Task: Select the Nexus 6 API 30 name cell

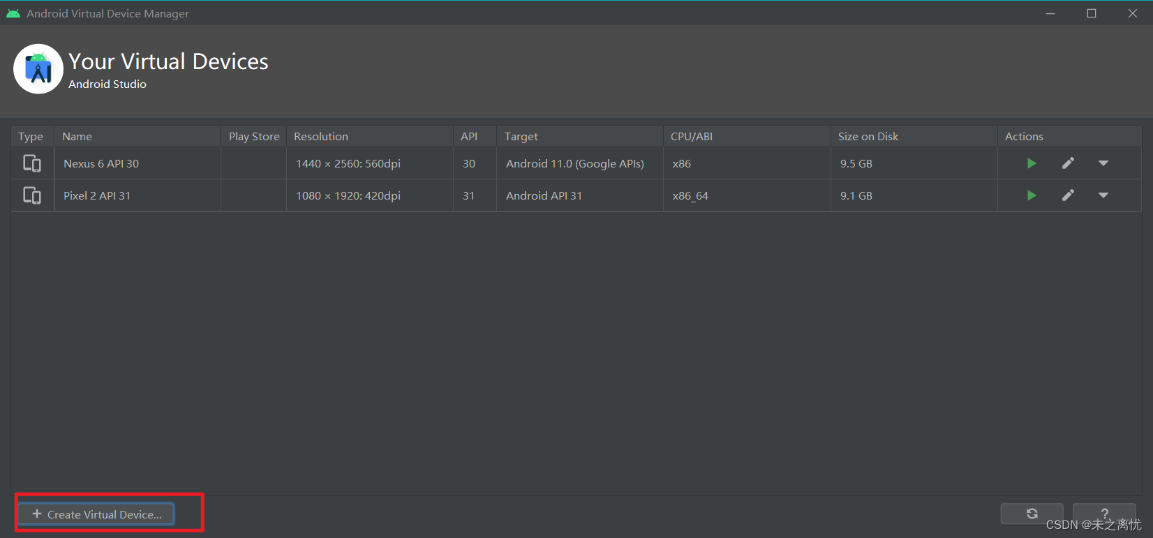Action: [137, 163]
